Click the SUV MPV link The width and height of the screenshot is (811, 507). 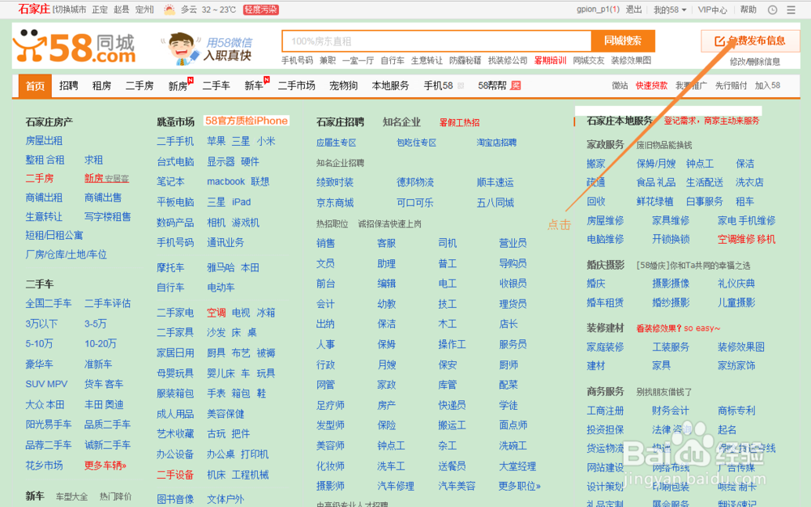click(46, 385)
